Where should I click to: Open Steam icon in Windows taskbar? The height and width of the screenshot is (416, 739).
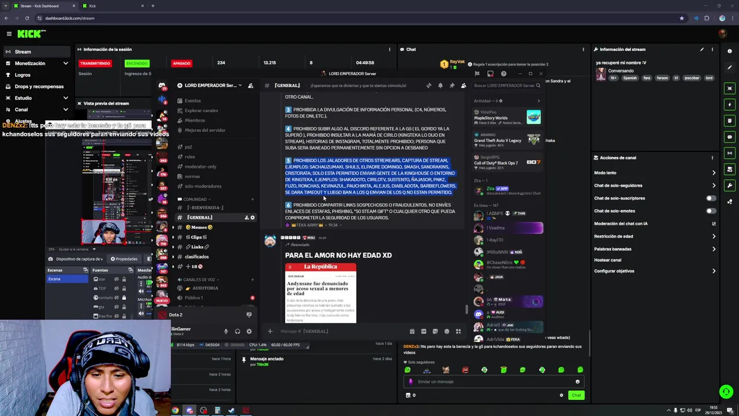tap(232, 411)
